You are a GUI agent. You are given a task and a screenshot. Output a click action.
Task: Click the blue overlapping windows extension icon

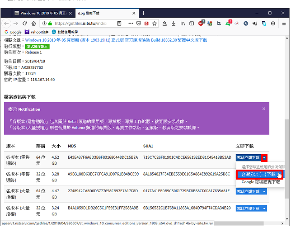click(x=264, y=24)
